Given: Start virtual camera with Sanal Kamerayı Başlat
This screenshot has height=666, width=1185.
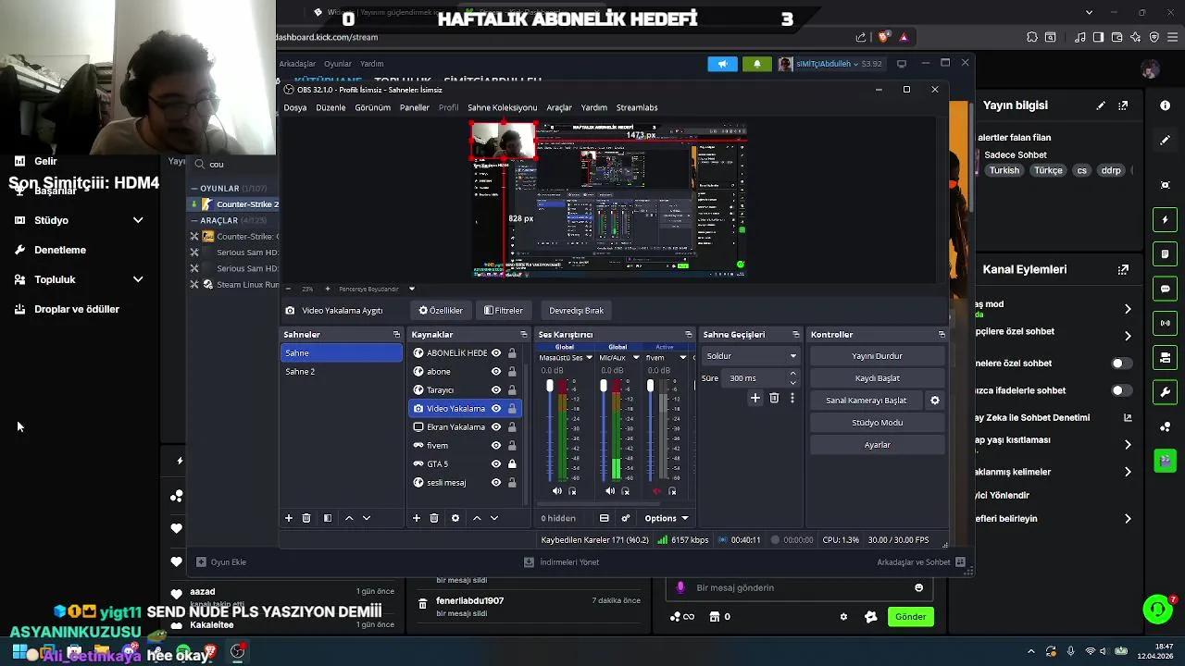Looking at the screenshot, I should click(x=867, y=401).
